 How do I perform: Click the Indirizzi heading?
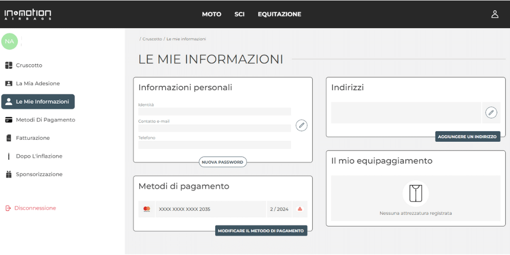pos(347,88)
